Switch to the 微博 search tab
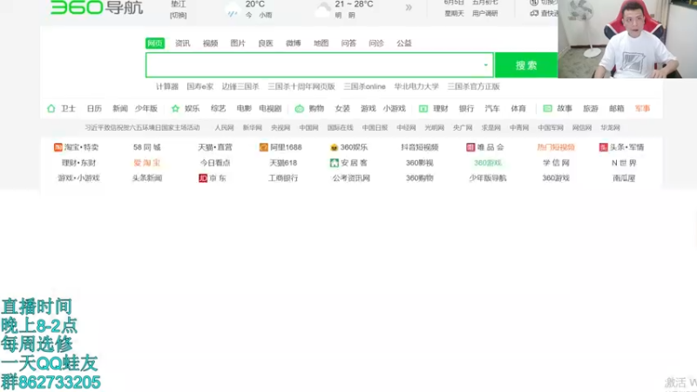The image size is (697, 392). pyautogui.click(x=293, y=43)
